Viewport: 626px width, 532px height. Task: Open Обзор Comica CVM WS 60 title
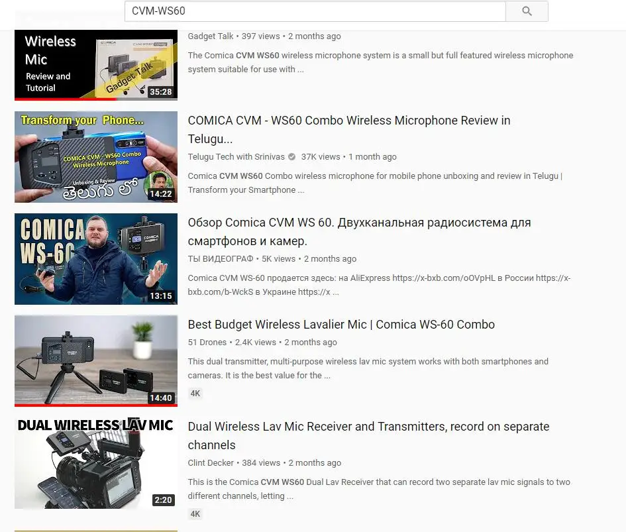pos(359,232)
